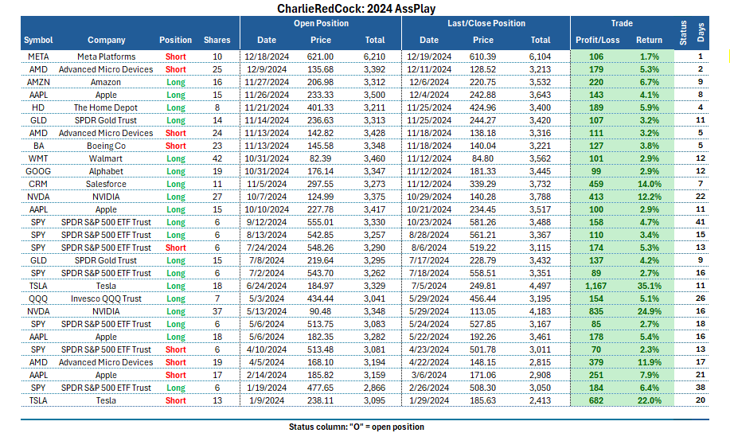Click the 424.96 close price cell
The image size is (730, 433).
click(482, 107)
